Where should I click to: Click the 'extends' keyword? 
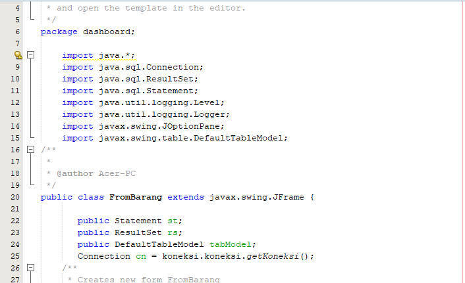186,197
